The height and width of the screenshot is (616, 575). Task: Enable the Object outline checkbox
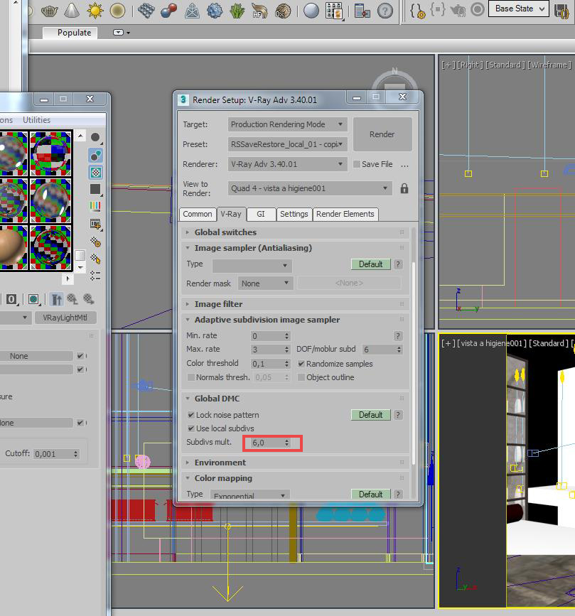[x=301, y=377]
